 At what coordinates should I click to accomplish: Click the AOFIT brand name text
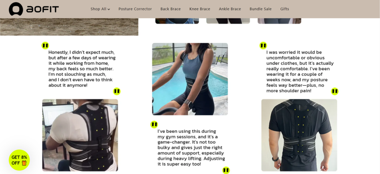pos(42,9)
